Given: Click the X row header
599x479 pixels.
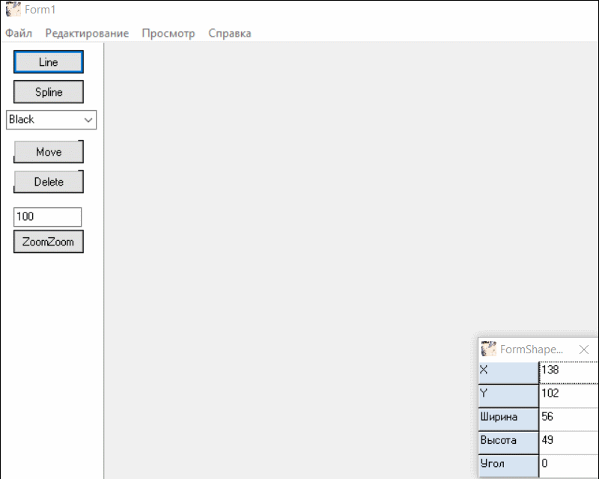Looking at the screenshot, I should pos(508,373).
